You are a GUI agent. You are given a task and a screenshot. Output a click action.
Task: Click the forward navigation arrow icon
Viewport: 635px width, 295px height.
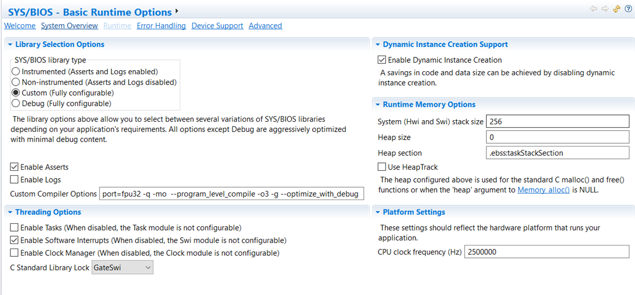[605, 9]
